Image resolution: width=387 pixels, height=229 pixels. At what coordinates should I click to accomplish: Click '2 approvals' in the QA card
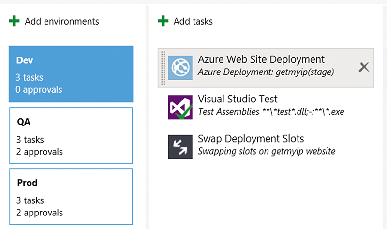tap(40, 152)
